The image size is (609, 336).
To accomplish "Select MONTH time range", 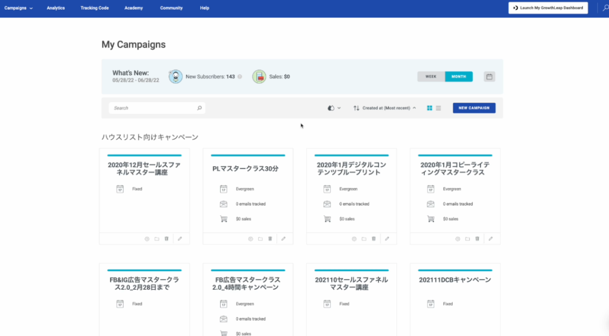I will [459, 77].
